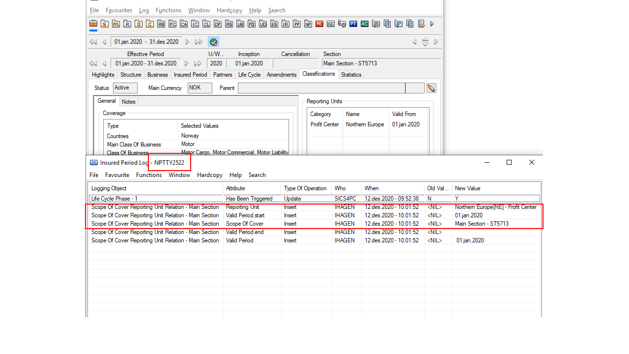The height and width of the screenshot is (354, 629).
Task: Open Functions menu in Insured Period Log
Action: click(149, 175)
